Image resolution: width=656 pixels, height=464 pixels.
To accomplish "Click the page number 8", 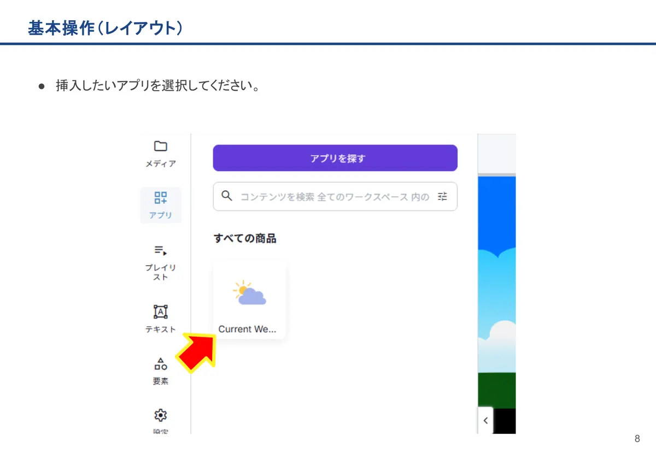I will coord(637,439).
